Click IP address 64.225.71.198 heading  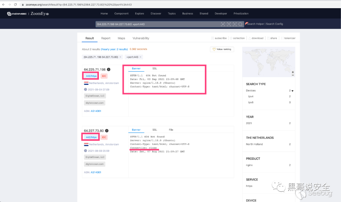pyautogui.click(x=95, y=69)
